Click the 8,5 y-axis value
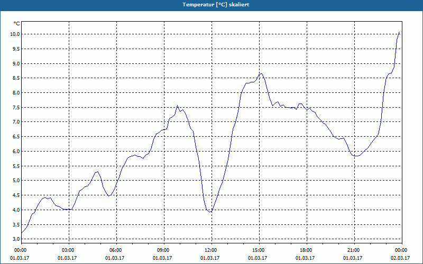The height and width of the screenshot is (264, 423). click(16, 78)
